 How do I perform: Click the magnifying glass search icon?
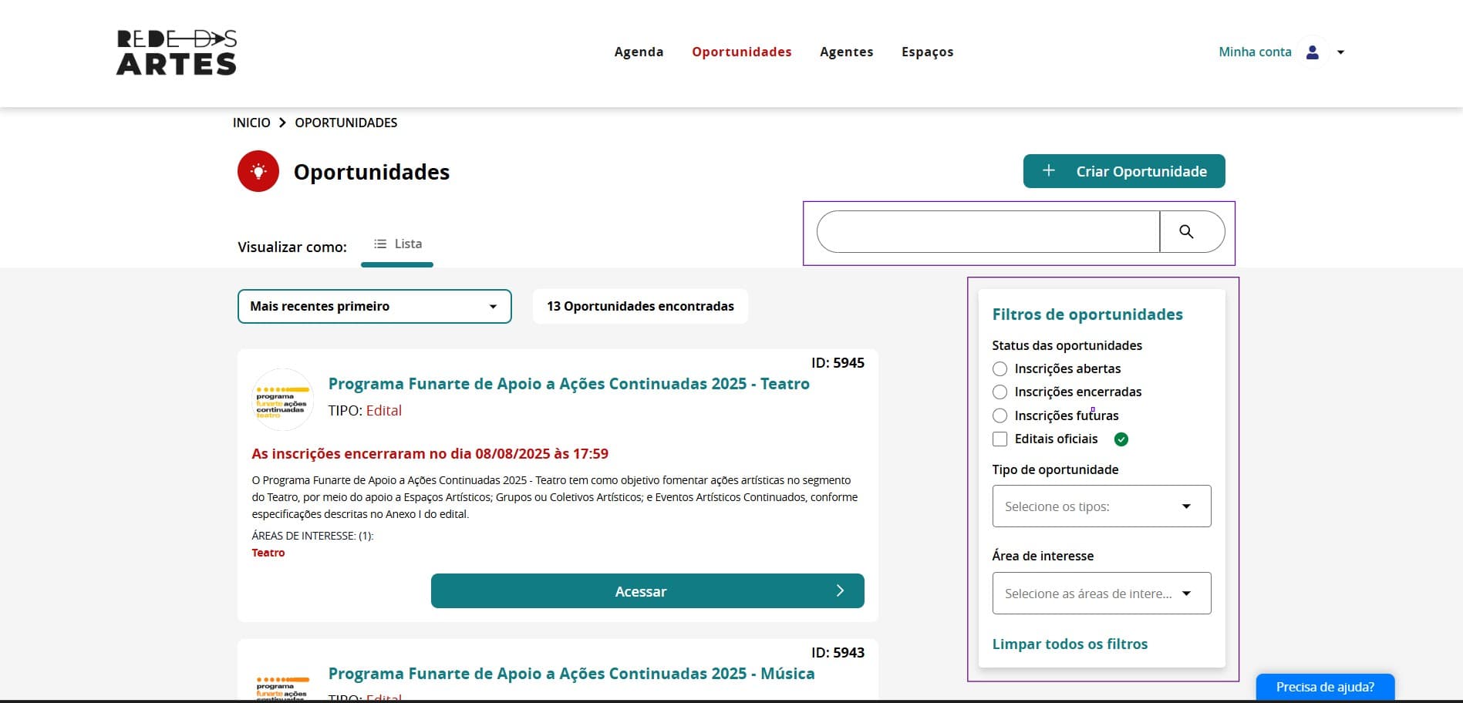[1186, 231]
